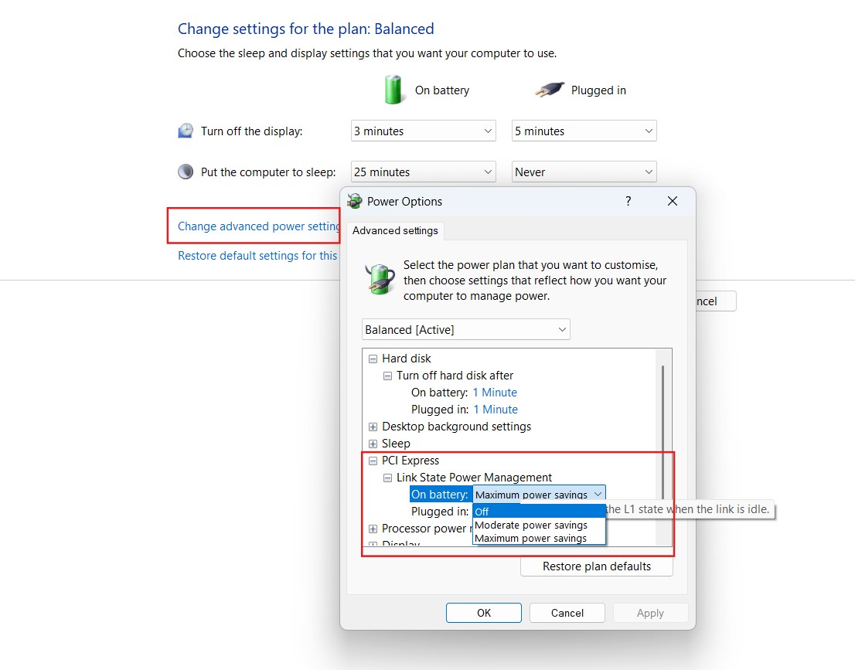This screenshot has height=670, width=855.
Task: Click the moon icon beside Put computer to sleep
Action: 186,172
